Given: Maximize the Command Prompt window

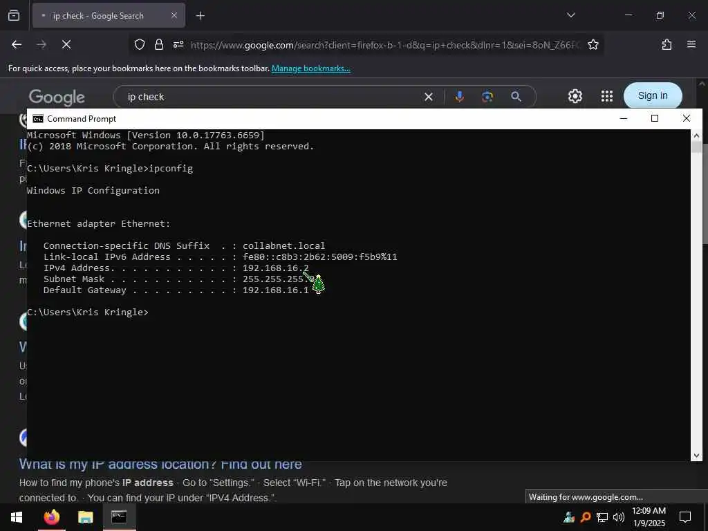Looking at the screenshot, I should (x=655, y=118).
